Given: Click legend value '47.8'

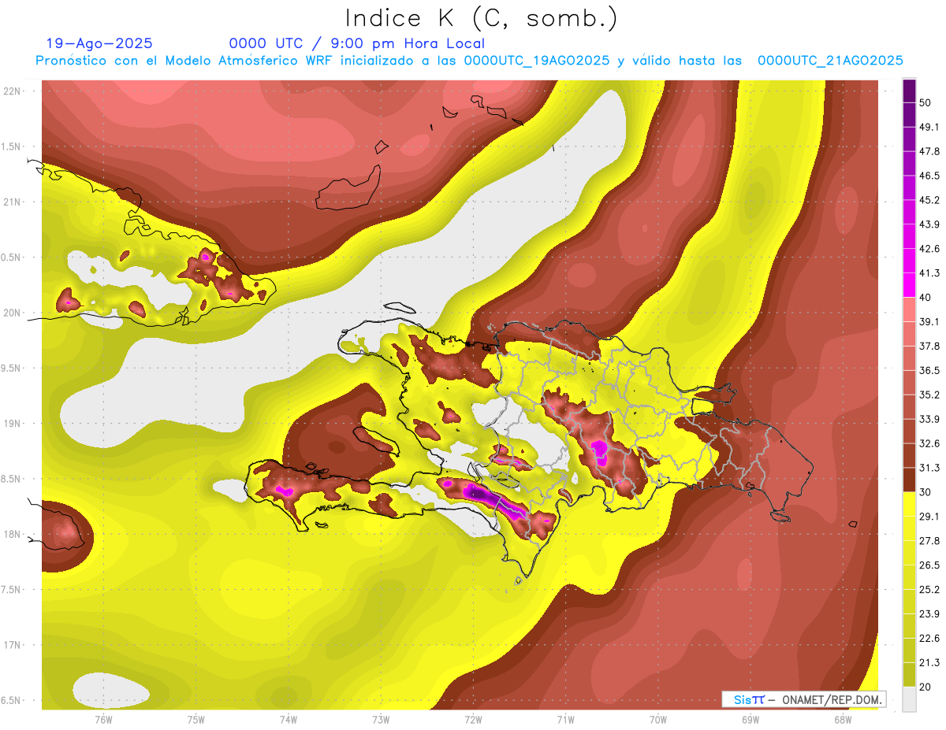Looking at the screenshot, I should click(x=929, y=151).
